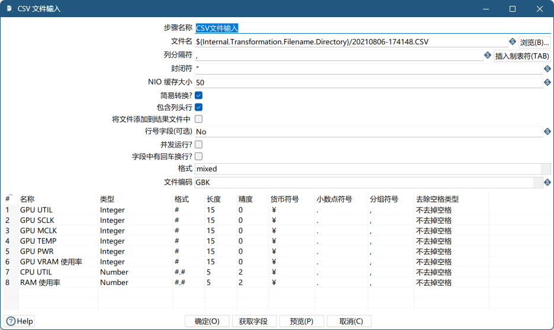Open Help via the question mark icon
This screenshot has height=330, width=554.
(11, 321)
